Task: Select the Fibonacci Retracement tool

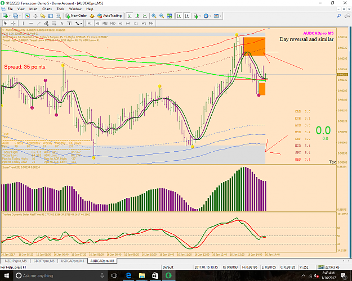Action: pyautogui.click(x=54, y=23)
